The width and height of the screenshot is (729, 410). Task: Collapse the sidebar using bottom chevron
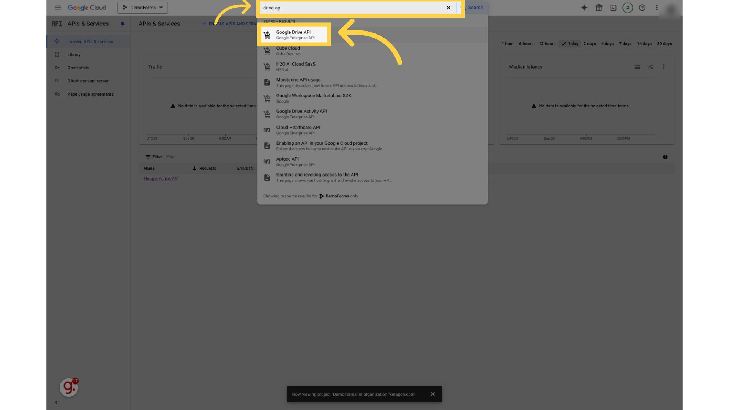pos(57,402)
